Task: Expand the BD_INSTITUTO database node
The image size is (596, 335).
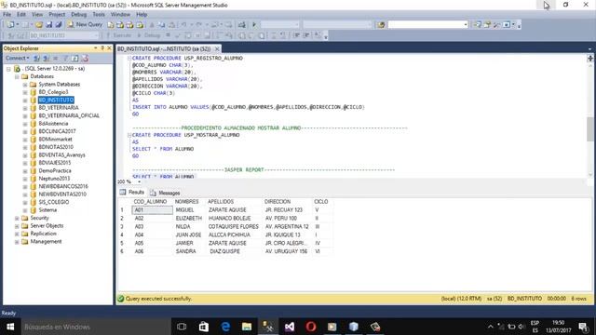Action: 25,100
